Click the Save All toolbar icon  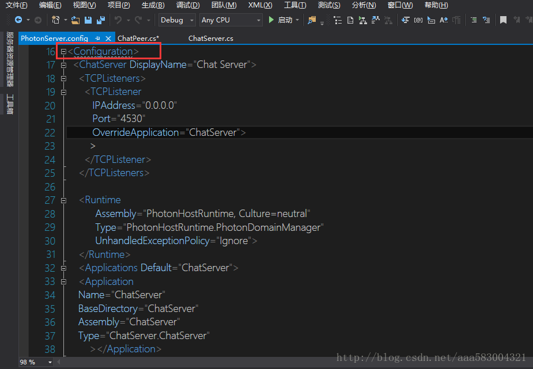(101, 20)
